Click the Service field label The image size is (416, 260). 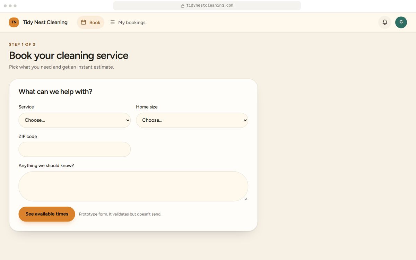26,107
